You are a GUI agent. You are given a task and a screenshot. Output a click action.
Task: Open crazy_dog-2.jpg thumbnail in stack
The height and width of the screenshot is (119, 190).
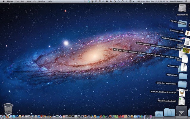[187, 32]
